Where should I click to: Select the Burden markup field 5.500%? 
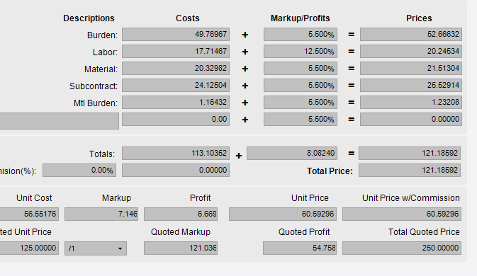coord(301,34)
